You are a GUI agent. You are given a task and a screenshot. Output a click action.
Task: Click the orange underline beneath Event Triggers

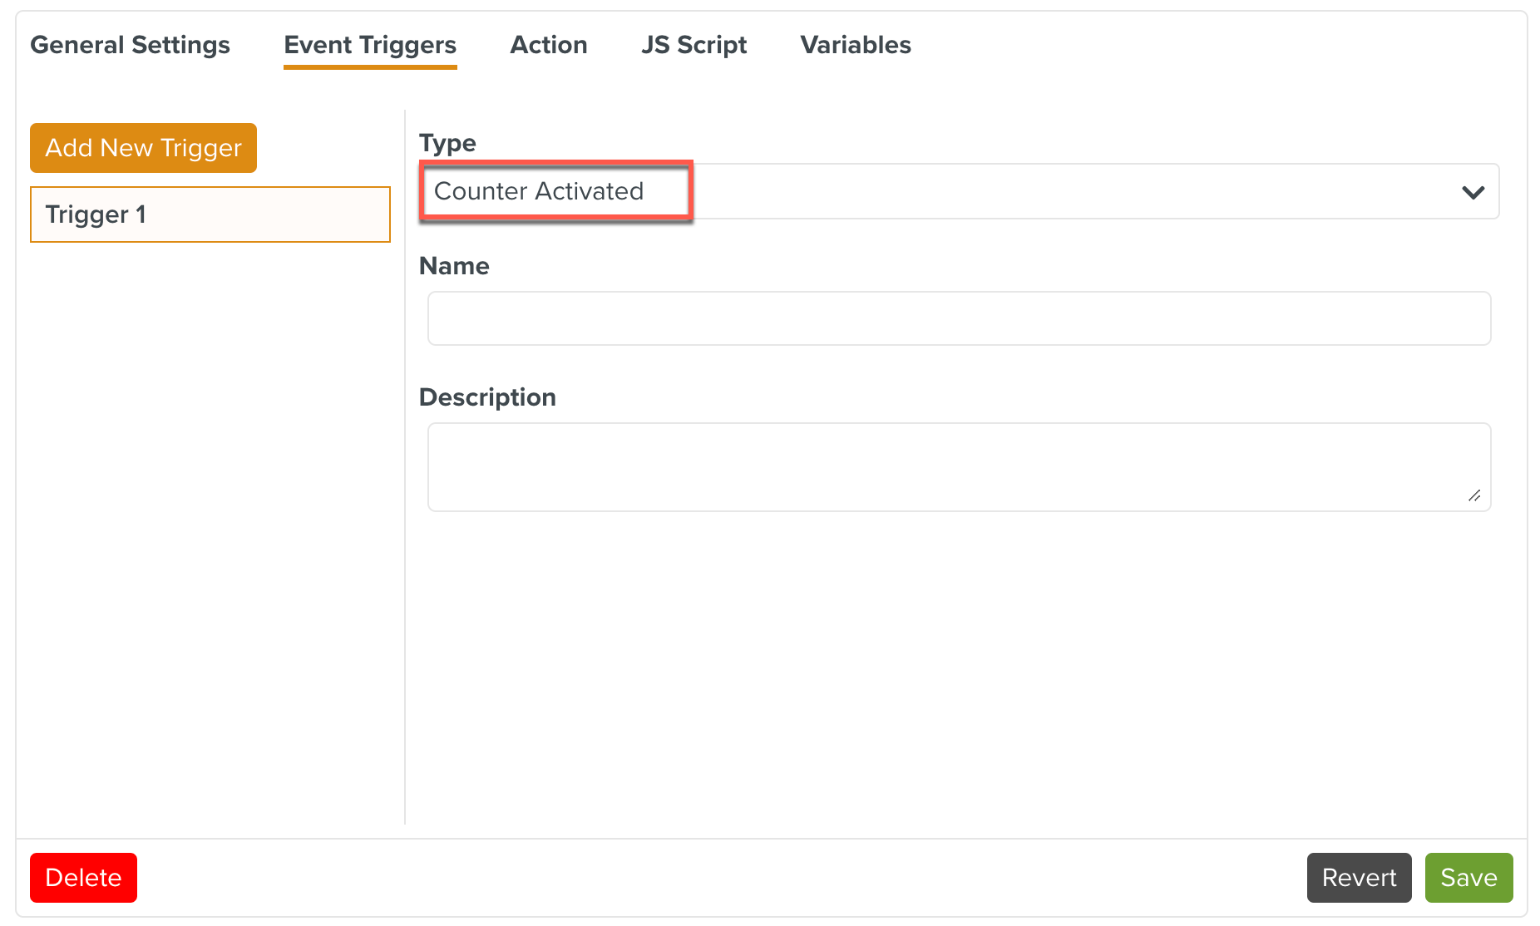[x=370, y=66]
